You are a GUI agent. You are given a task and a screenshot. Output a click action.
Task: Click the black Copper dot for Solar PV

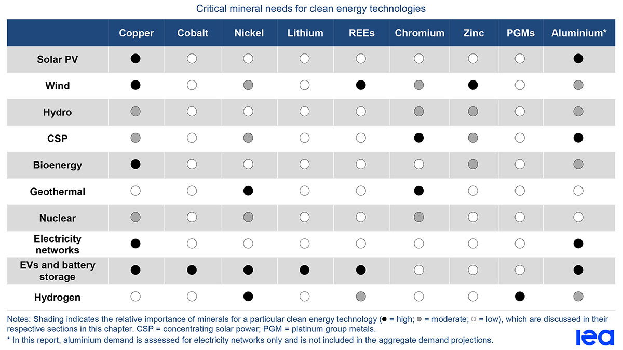[x=136, y=59]
